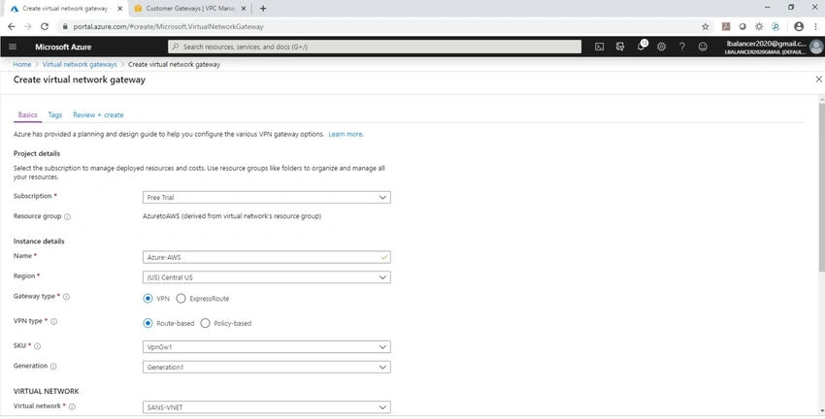Screen dimensions: 825x419
Task: Open the SKU dropdown showing VpnGw1
Action: point(266,347)
